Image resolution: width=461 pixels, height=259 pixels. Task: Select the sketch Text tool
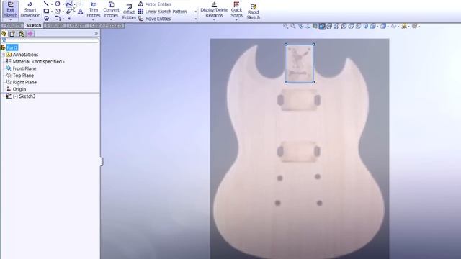tap(80, 12)
